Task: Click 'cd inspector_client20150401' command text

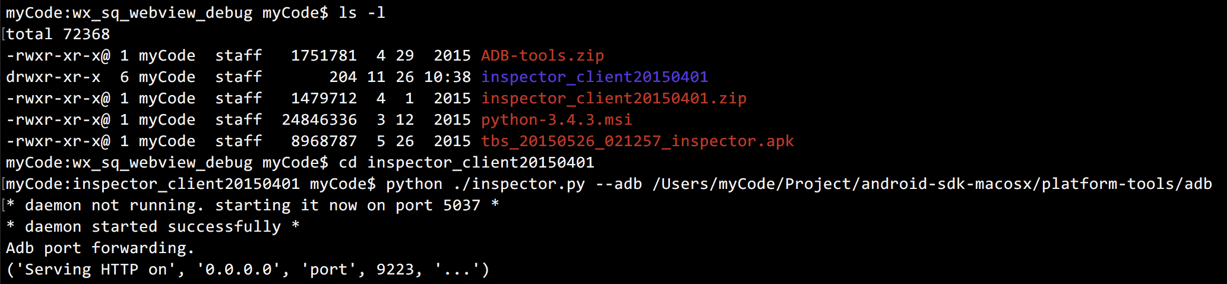Action: point(466,163)
